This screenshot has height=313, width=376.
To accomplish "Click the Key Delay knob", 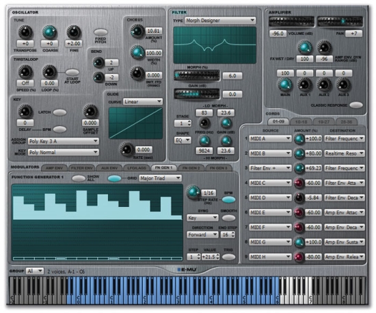I will click(25, 111).
